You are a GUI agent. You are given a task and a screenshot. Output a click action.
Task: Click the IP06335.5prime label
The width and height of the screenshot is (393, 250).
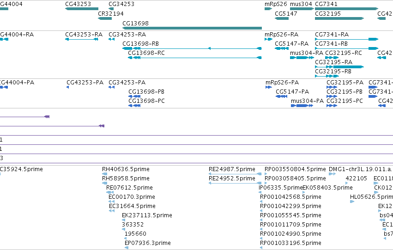pyautogui.click(x=280, y=188)
